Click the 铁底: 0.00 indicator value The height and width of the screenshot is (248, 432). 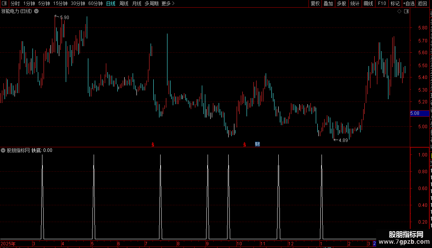click(x=42, y=150)
